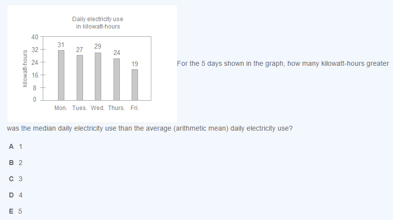The width and height of the screenshot is (393, 220).
Task: Click the value label 19 above Friday
Action: [135, 64]
